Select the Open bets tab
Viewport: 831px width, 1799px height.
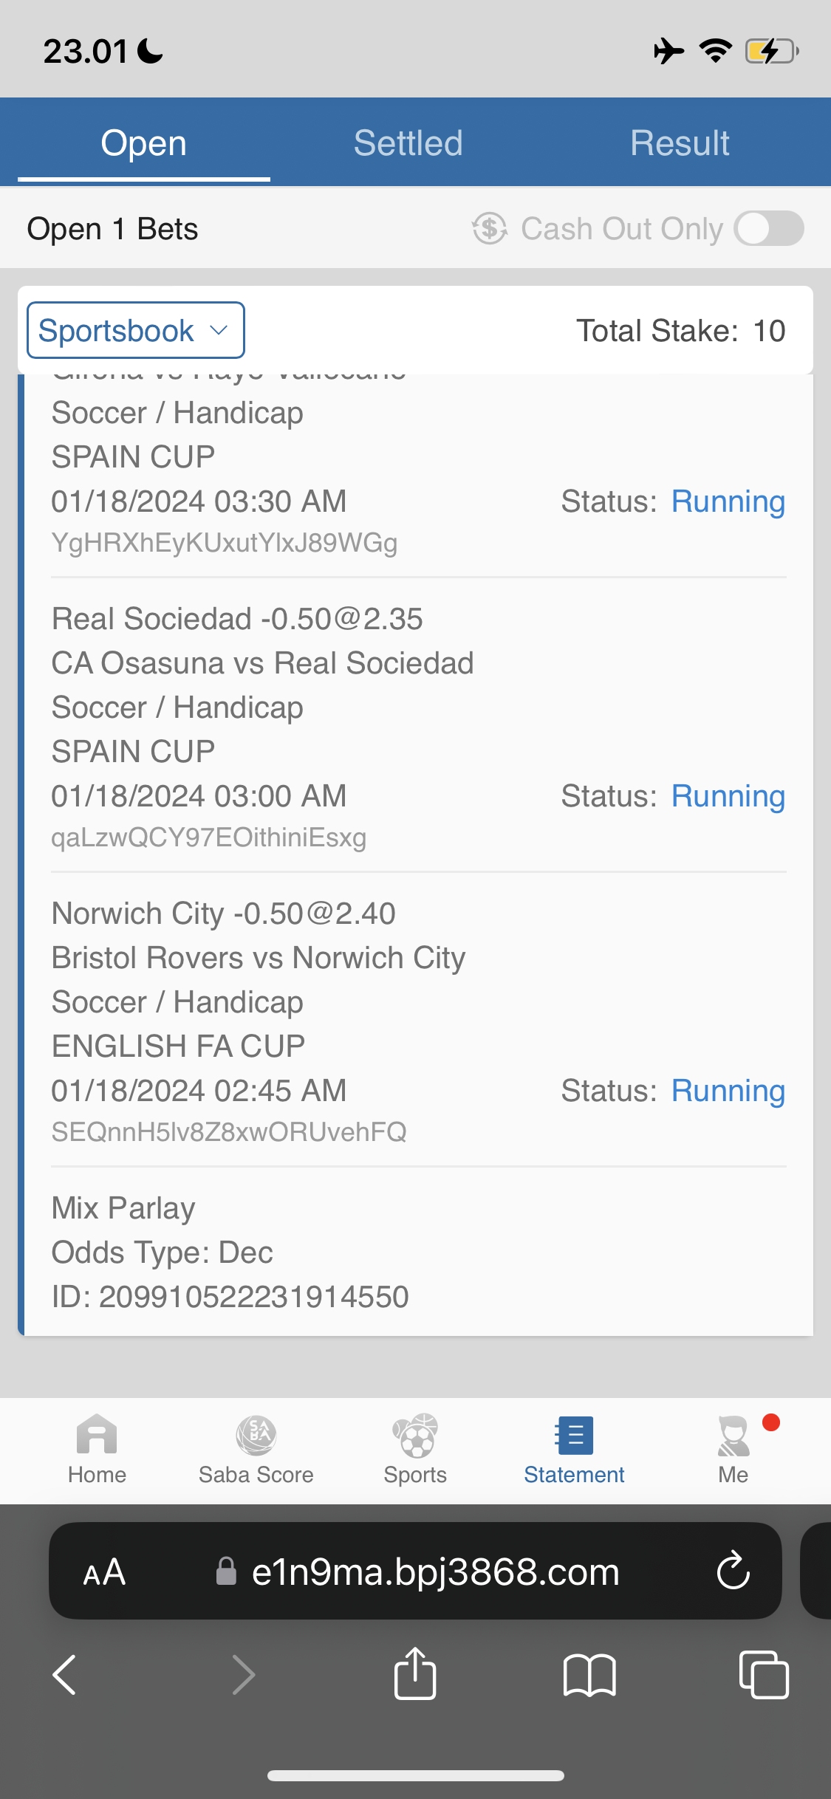pyautogui.click(x=143, y=143)
